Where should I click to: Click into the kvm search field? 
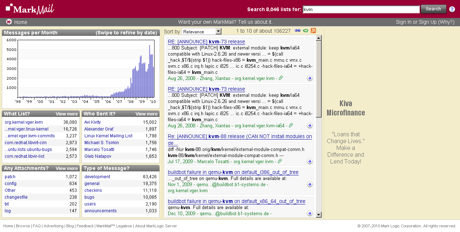pyautogui.click(x=361, y=9)
